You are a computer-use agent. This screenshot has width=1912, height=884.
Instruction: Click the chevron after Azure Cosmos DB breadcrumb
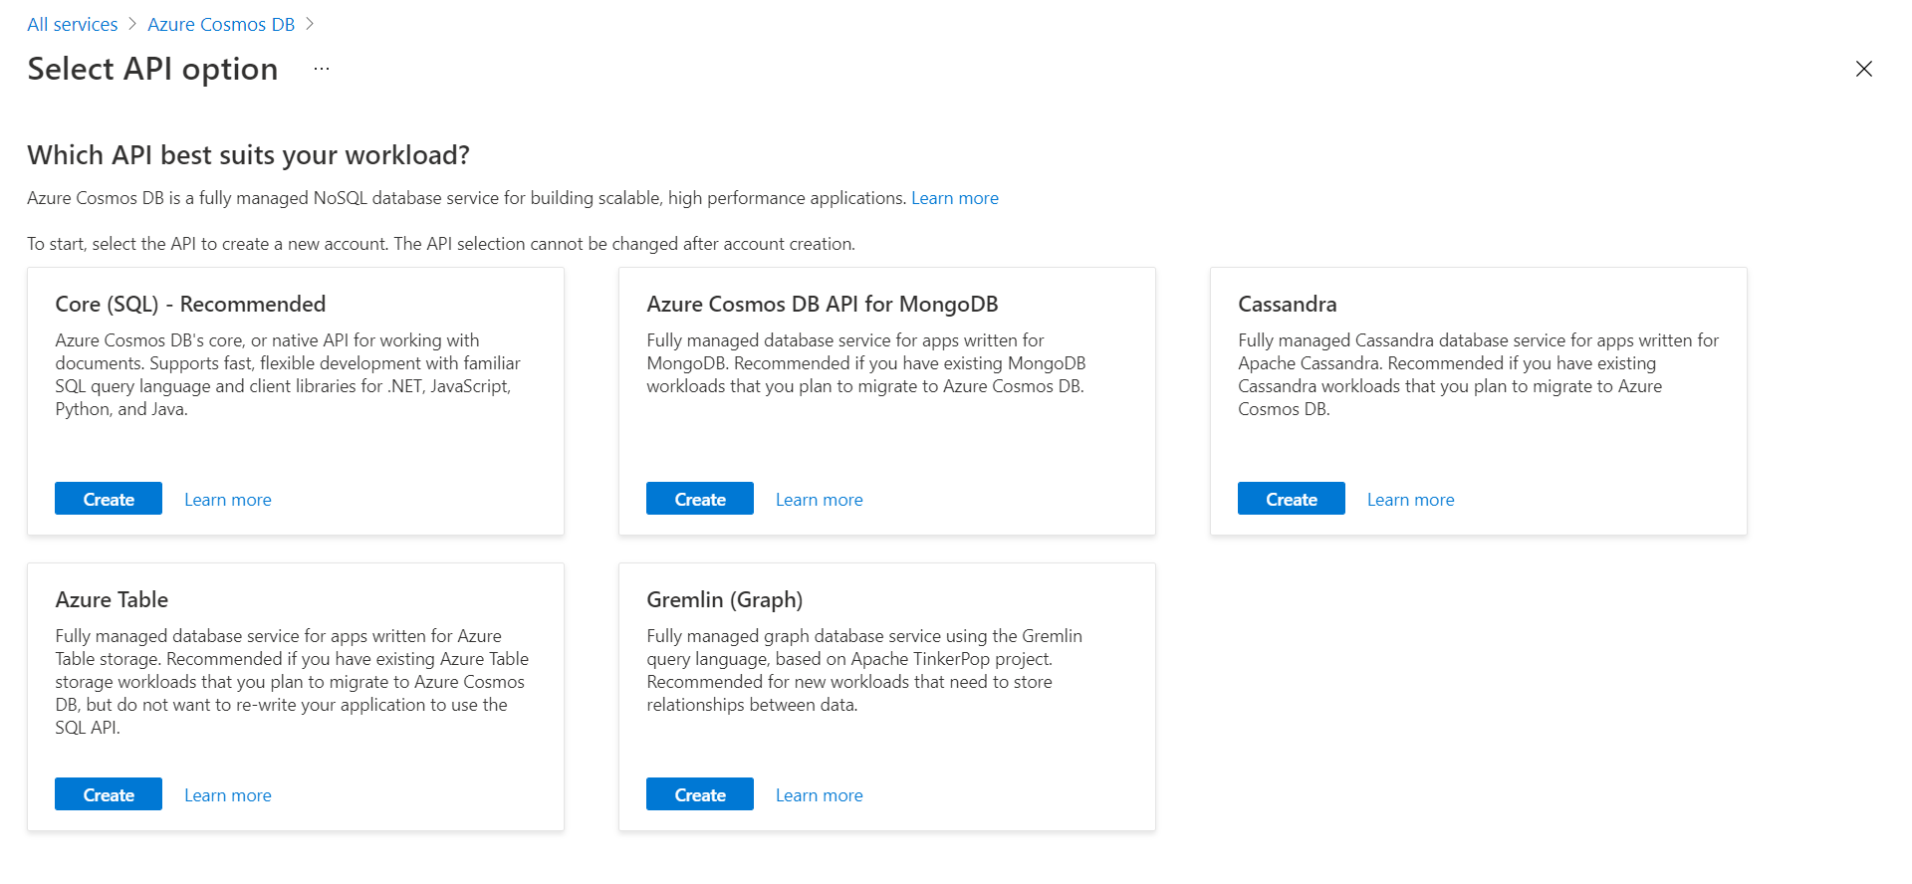tap(310, 24)
